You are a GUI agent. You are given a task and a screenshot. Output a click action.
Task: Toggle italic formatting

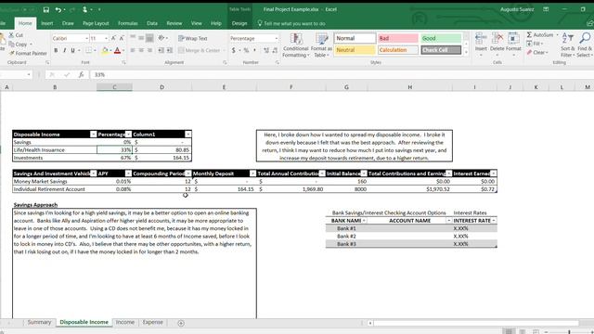(x=64, y=50)
